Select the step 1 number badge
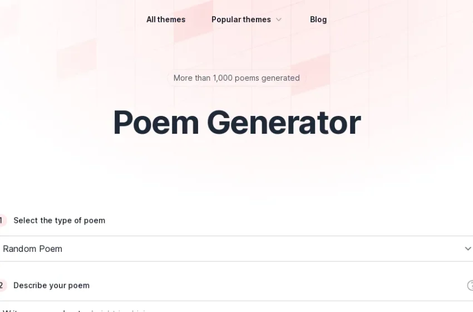The width and height of the screenshot is (473, 312). [x=2, y=221]
